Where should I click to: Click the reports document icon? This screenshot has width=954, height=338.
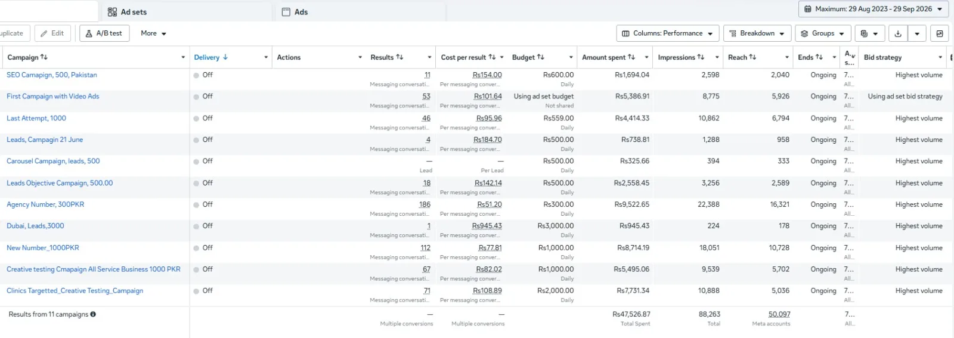click(864, 33)
